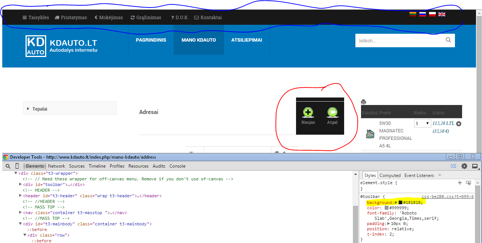The width and height of the screenshot is (482, 243).
Task: Open the Resources tab
Action: coord(139,166)
